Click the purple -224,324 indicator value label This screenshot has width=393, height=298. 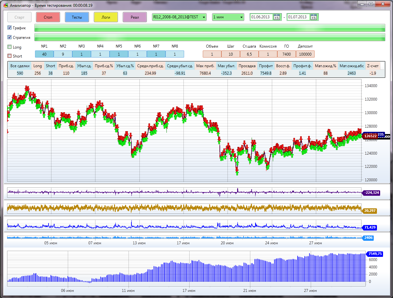(371, 193)
